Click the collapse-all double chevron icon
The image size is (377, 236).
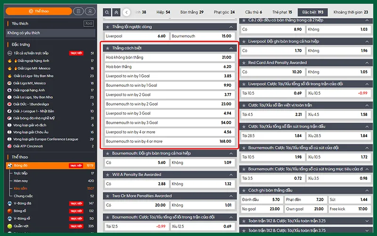coord(116,12)
